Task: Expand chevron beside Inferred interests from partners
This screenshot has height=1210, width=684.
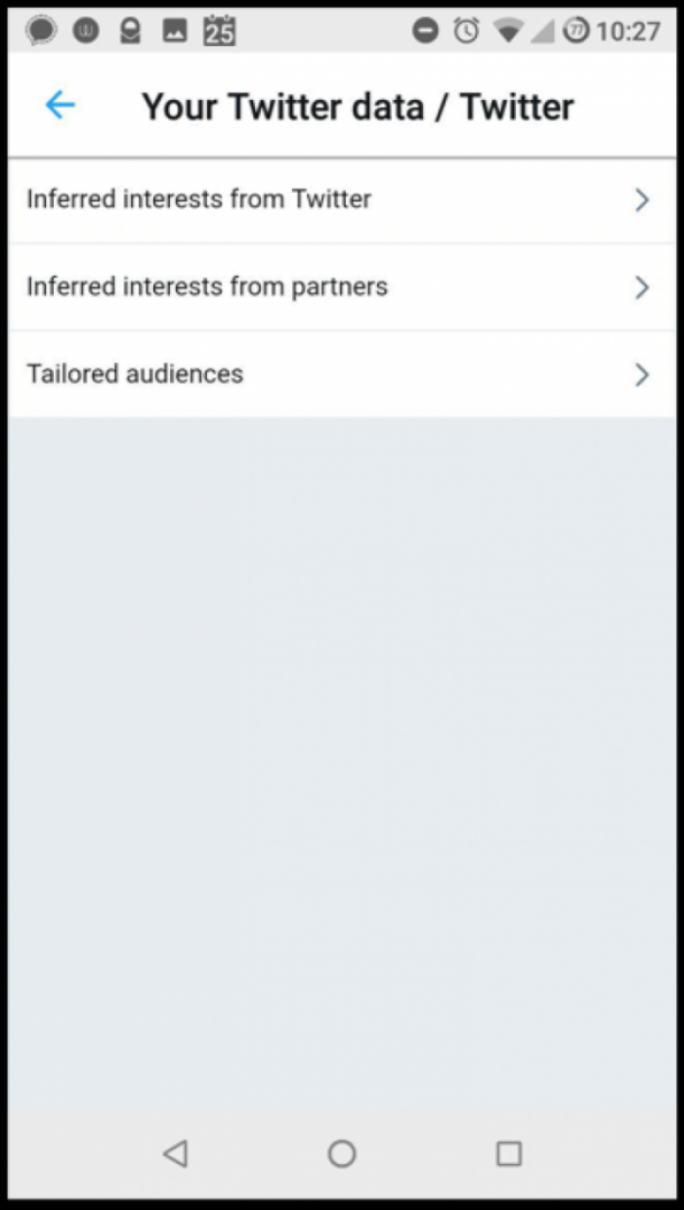Action: (642, 287)
